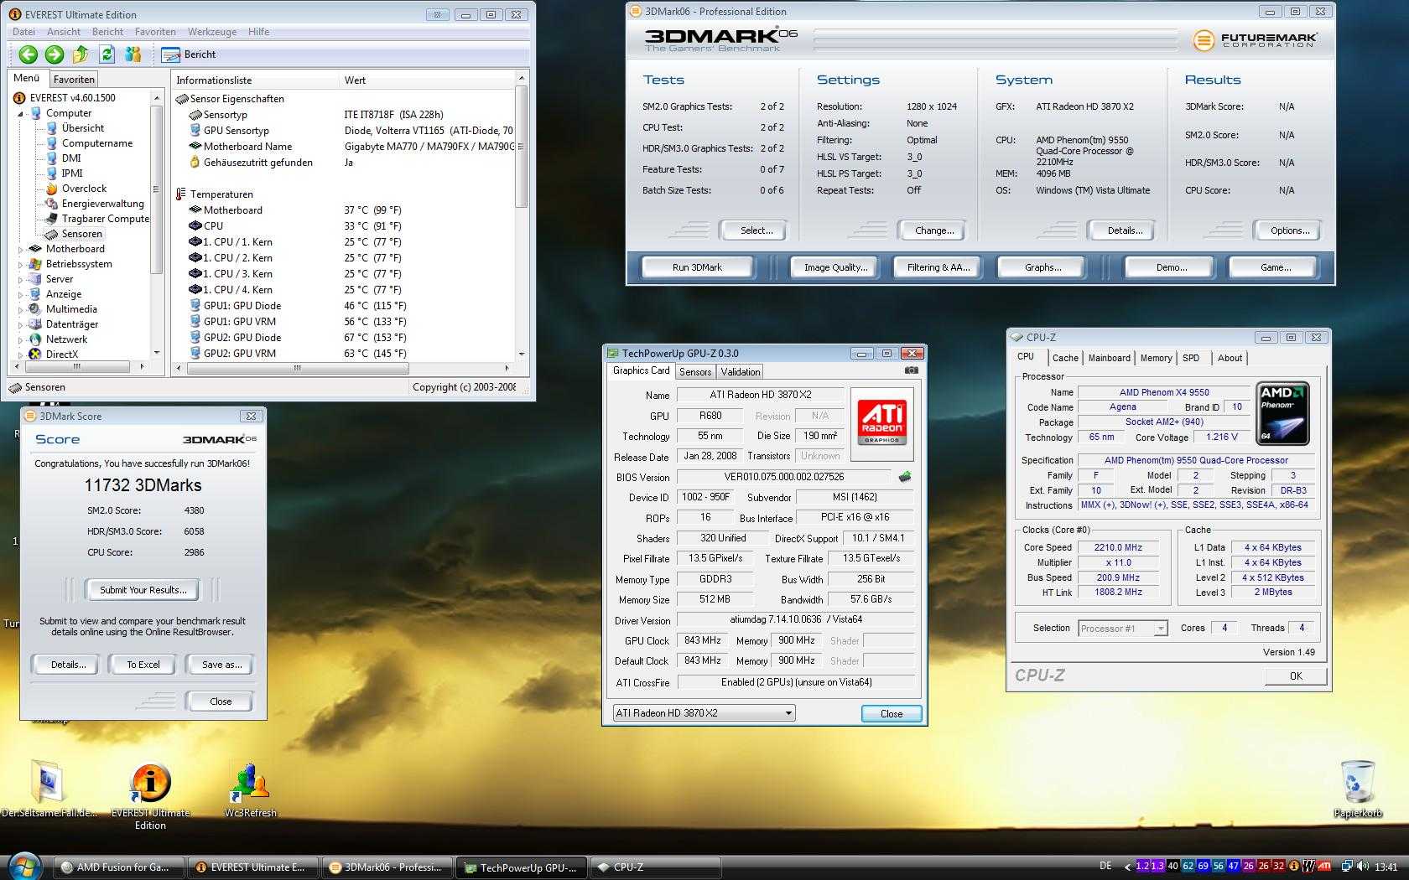This screenshot has width=1409, height=880.
Task: Expand the Motherboard tree node
Action: pyautogui.click(x=21, y=249)
